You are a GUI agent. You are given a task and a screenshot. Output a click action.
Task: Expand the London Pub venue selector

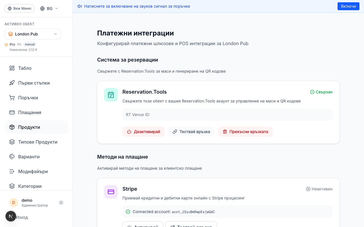[33, 34]
